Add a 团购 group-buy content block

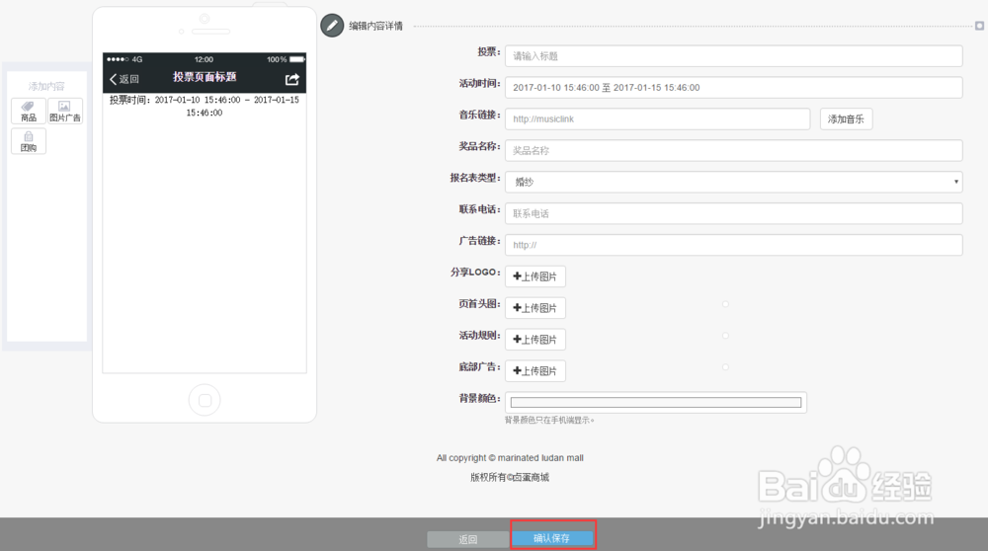29,141
